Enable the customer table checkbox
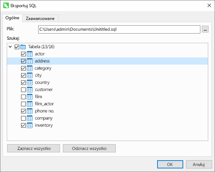Screen dimensions: 215x172 (23, 90)
